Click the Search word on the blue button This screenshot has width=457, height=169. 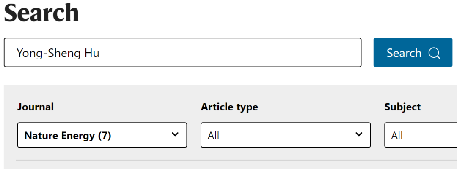coord(404,53)
